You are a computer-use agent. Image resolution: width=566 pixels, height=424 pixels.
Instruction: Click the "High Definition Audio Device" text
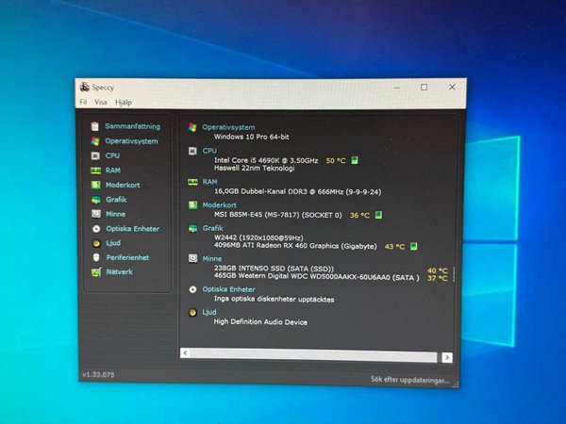coord(260,322)
